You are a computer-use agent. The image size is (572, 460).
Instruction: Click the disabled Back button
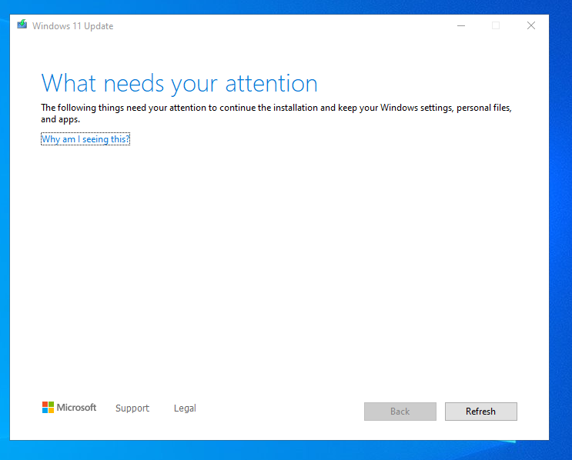coord(400,412)
